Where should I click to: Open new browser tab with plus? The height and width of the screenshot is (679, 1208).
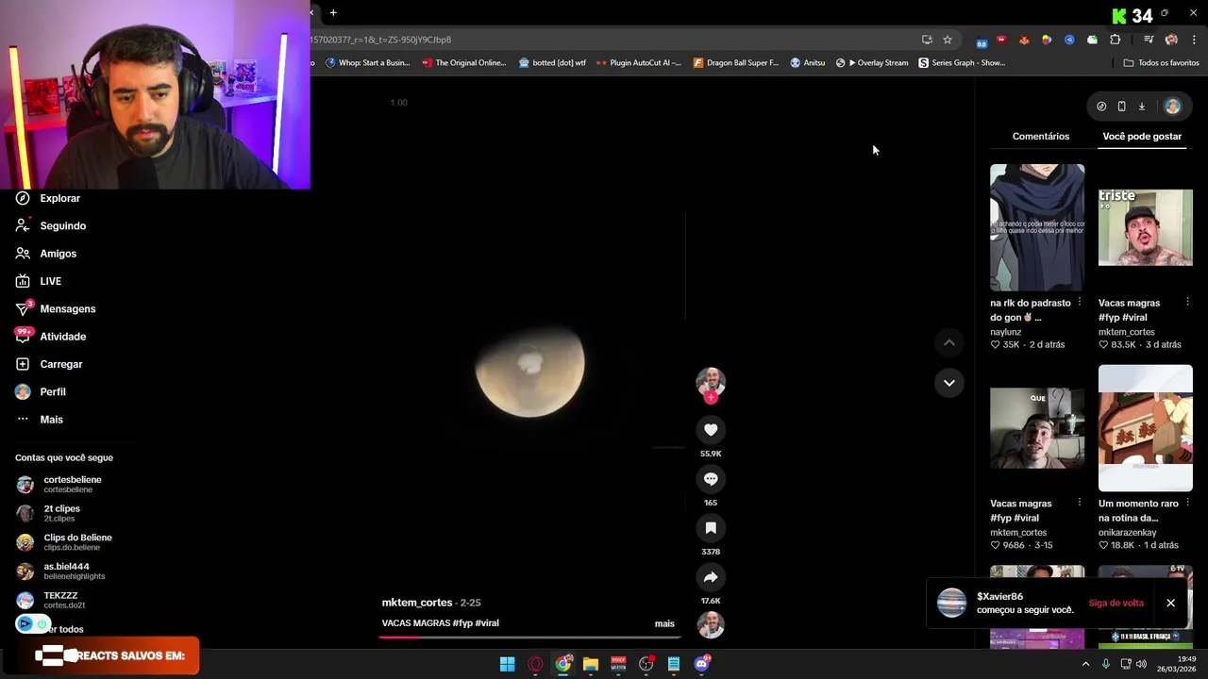pos(333,12)
